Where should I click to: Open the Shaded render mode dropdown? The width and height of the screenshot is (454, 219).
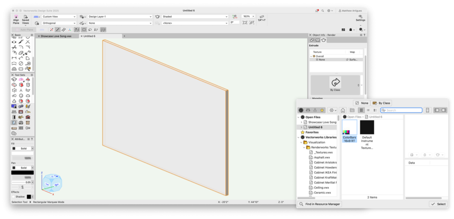[194, 17]
